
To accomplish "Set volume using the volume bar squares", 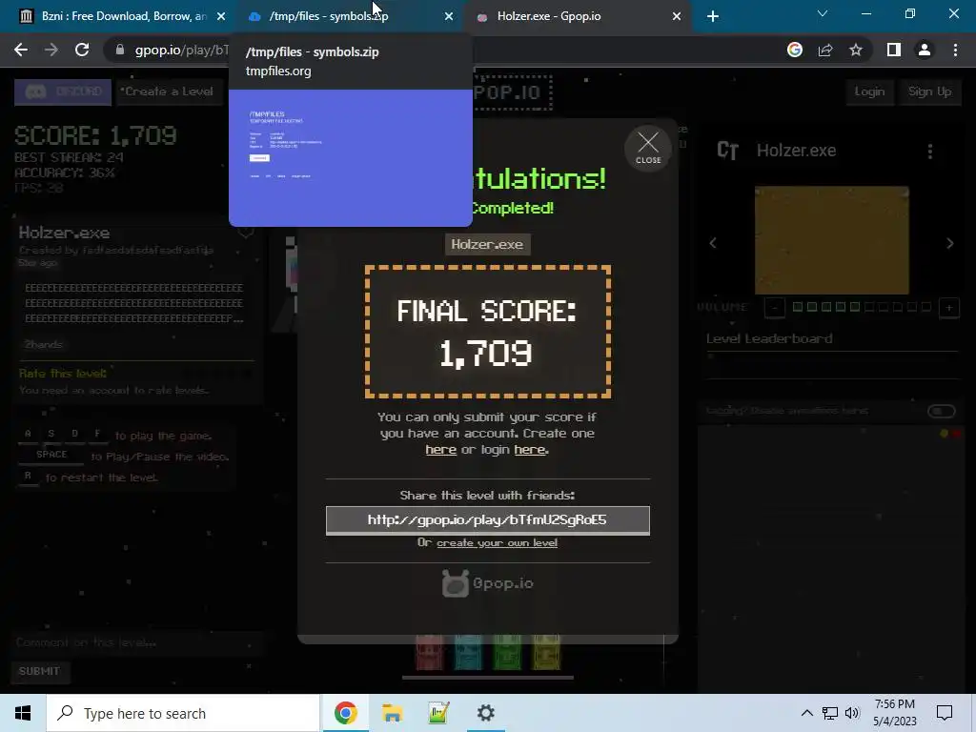I will pyautogui.click(x=862, y=307).
